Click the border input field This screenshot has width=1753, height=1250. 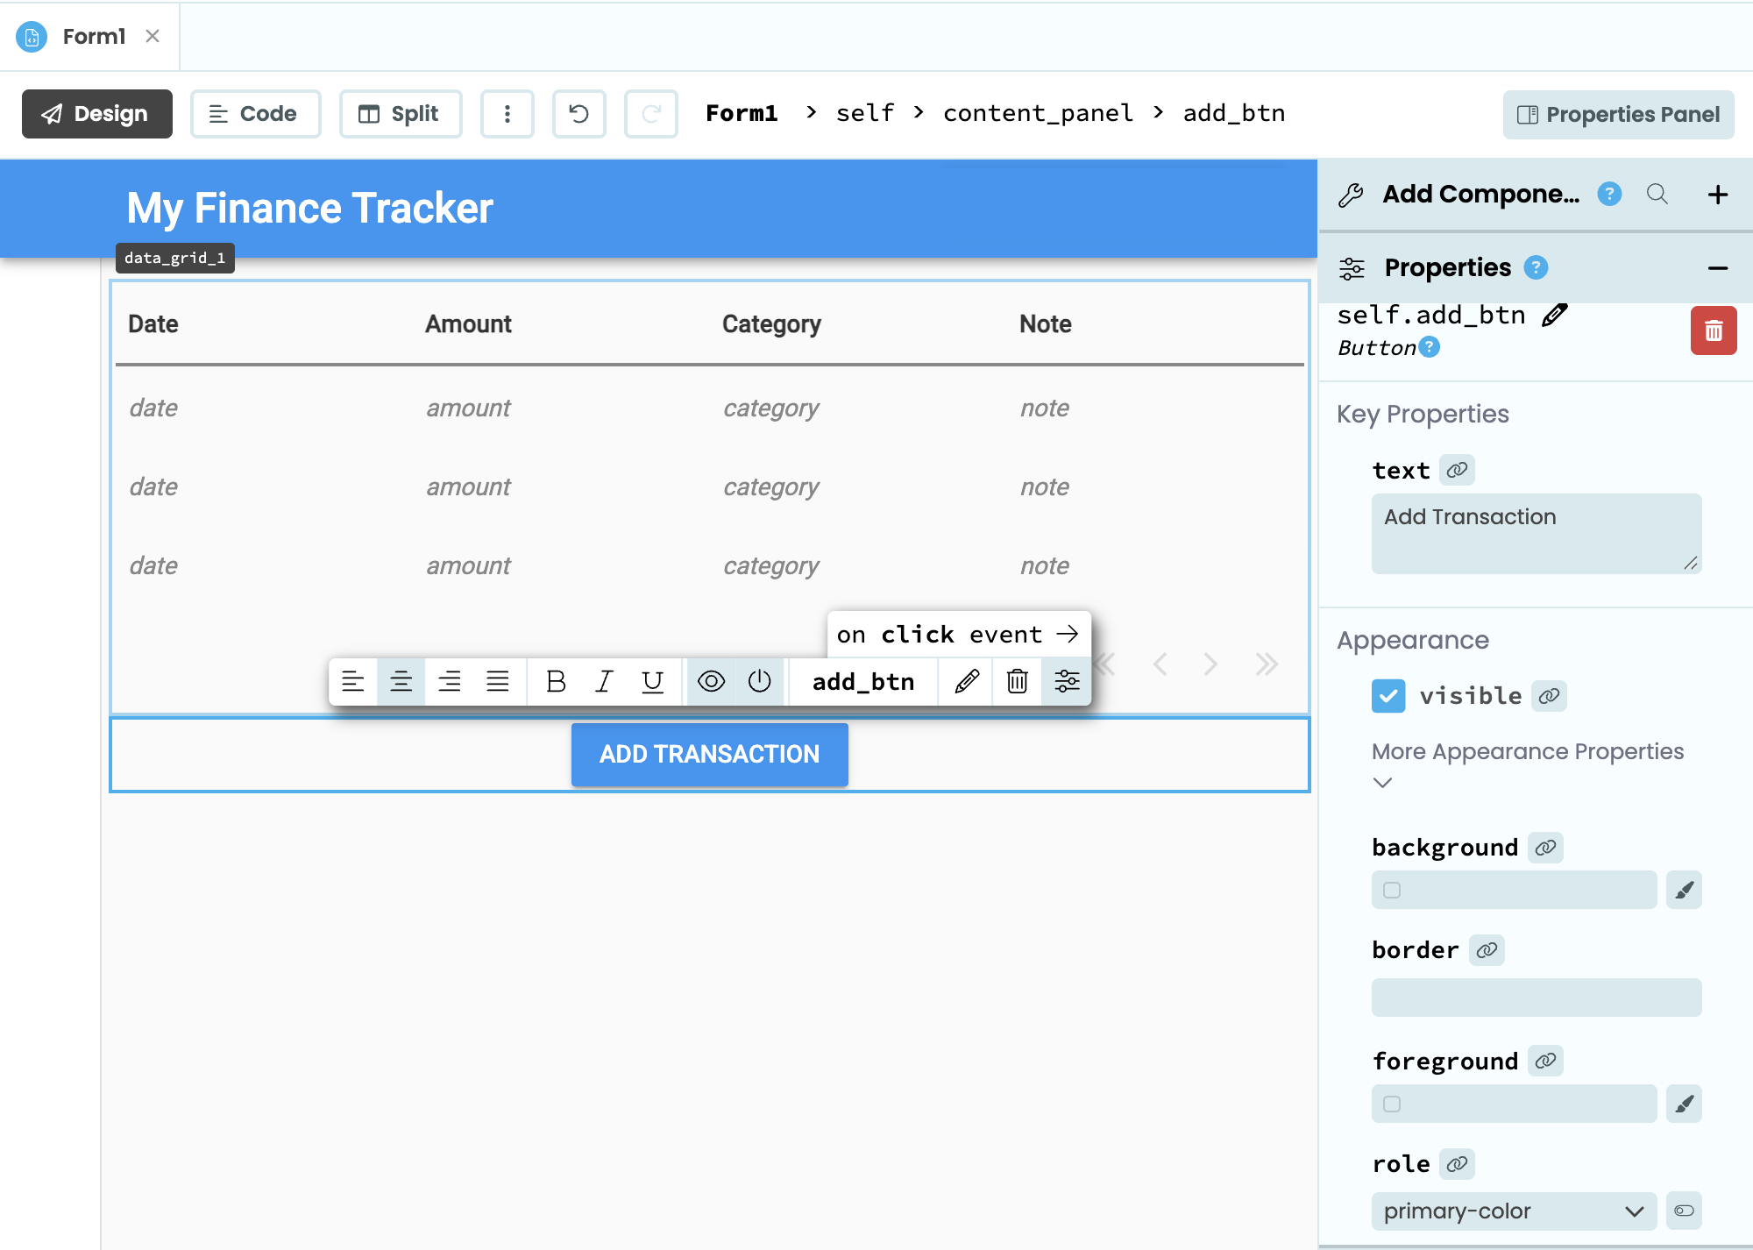(x=1537, y=998)
